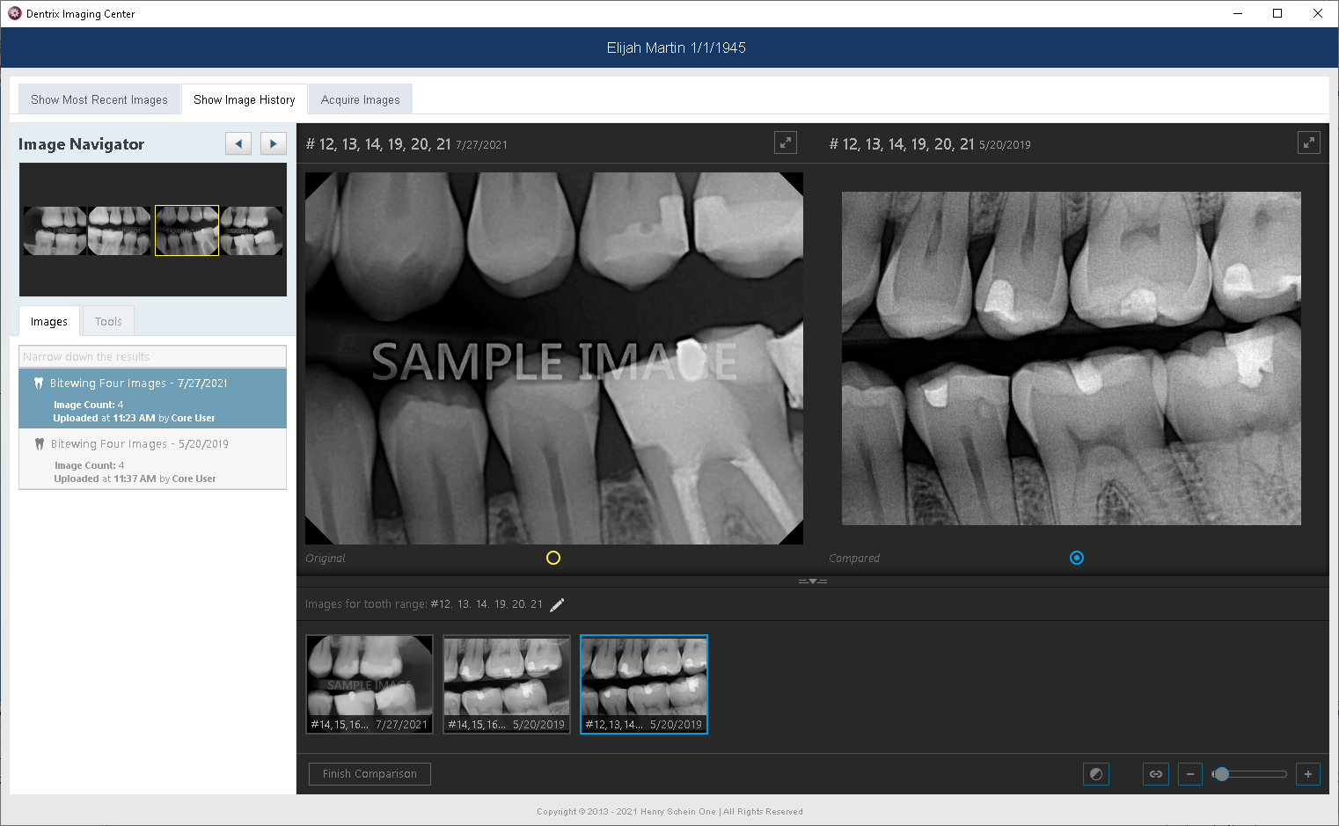This screenshot has height=826, width=1339.
Task: Expand the left 7/27/2021 image fullscreen
Action: (x=785, y=142)
